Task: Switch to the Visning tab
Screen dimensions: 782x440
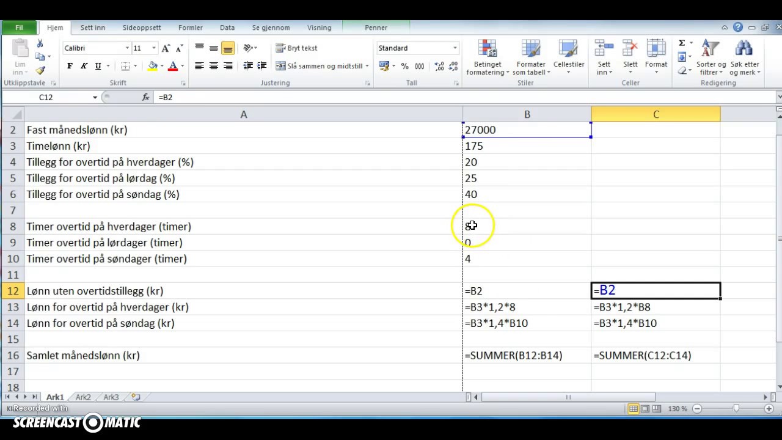Action: [320, 28]
